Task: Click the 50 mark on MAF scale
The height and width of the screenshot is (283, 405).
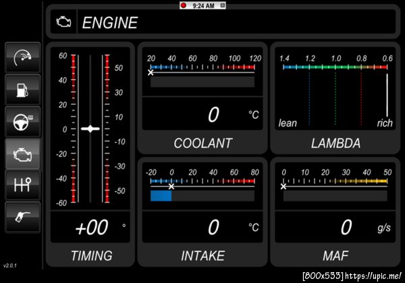Action: click(x=387, y=172)
